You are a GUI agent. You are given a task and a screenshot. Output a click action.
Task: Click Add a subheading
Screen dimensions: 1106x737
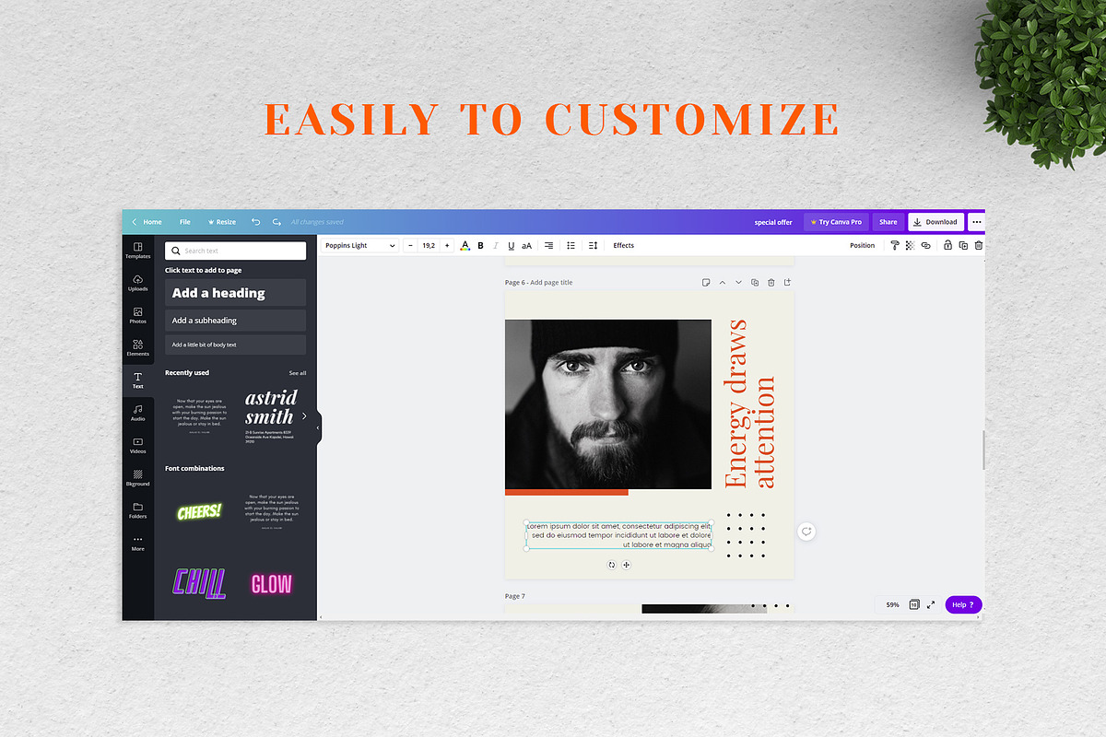[236, 321]
